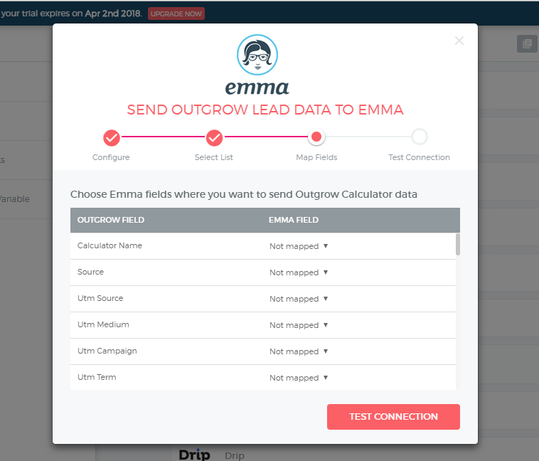Click the trial expiry date text
The height and width of the screenshot is (461, 539).
point(113,14)
